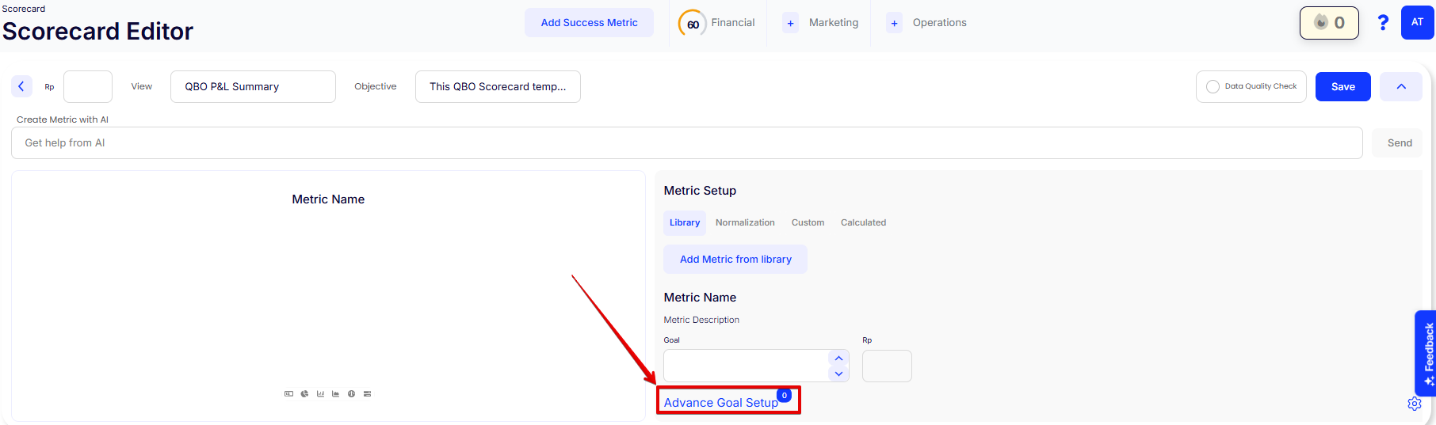Image resolution: width=1436 pixels, height=425 pixels.
Task: Switch to the Normalization tab
Action: tap(744, 223)
